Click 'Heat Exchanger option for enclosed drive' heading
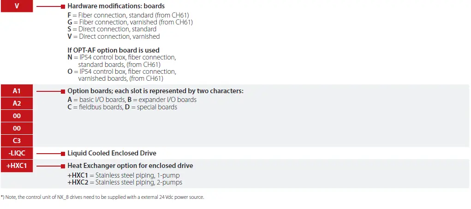 130,166
